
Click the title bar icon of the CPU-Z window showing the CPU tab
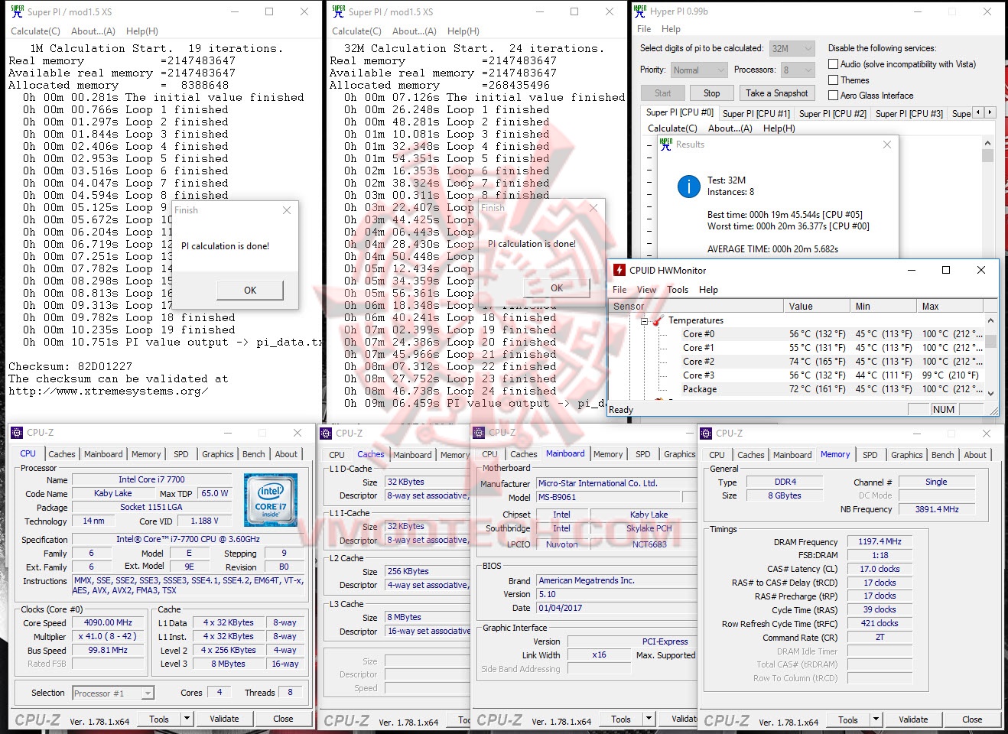coord(18,433)
